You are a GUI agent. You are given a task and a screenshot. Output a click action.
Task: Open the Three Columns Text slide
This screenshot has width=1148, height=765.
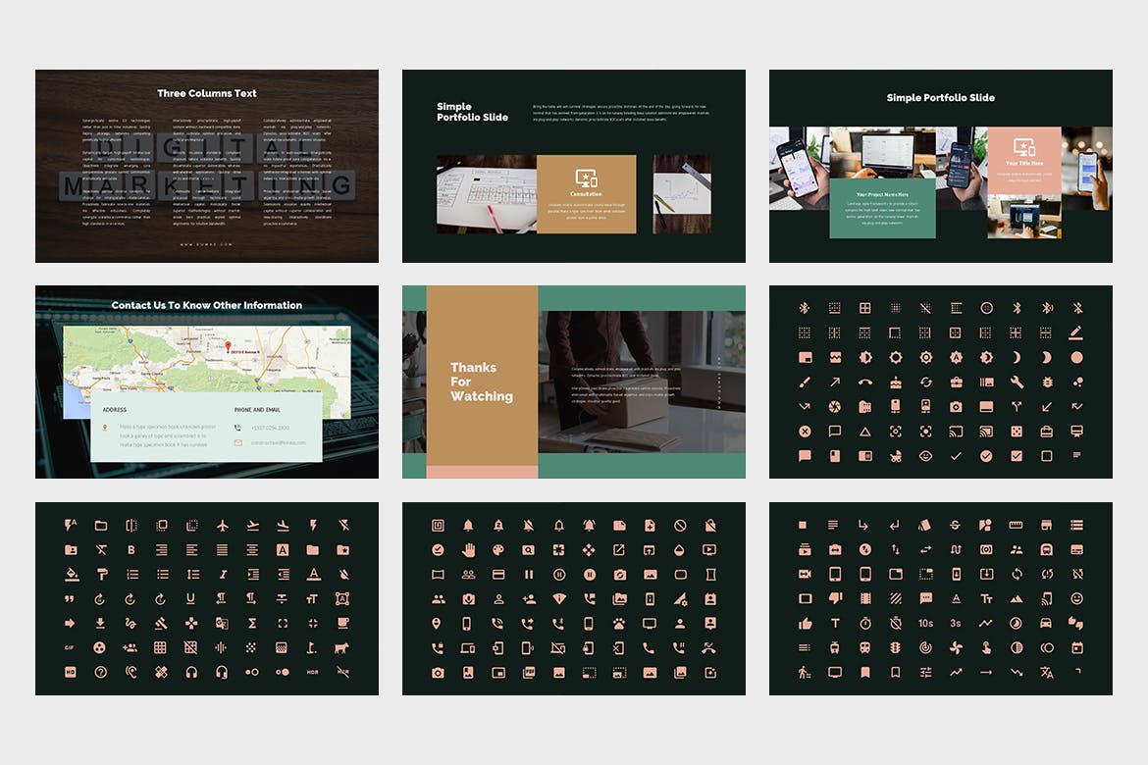207,166
